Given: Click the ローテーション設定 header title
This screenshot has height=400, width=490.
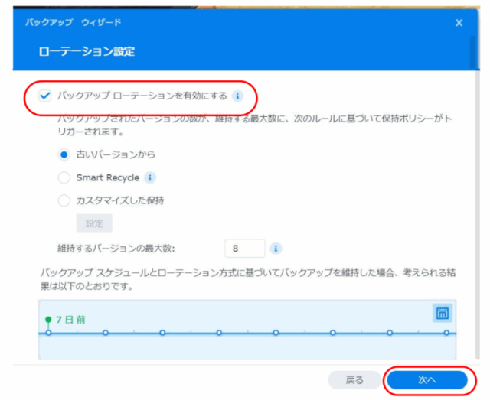Looking at the screenshot, I should (87, 52).
